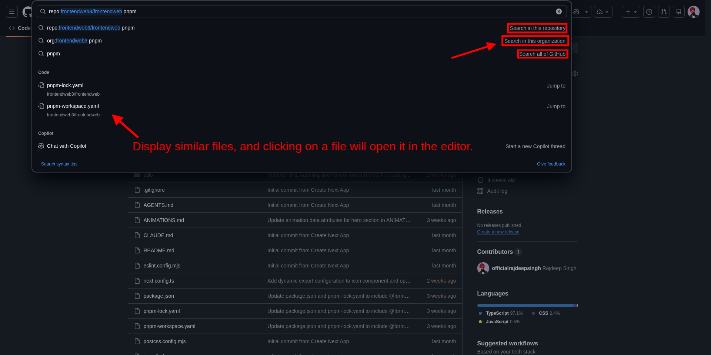Select the repo:frontendweb3/frontendweb pnpm suggestion
Image resolution: width=711 pixels, height=355 pixels.
[302, 28]
